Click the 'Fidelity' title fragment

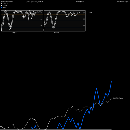[79, 2]
